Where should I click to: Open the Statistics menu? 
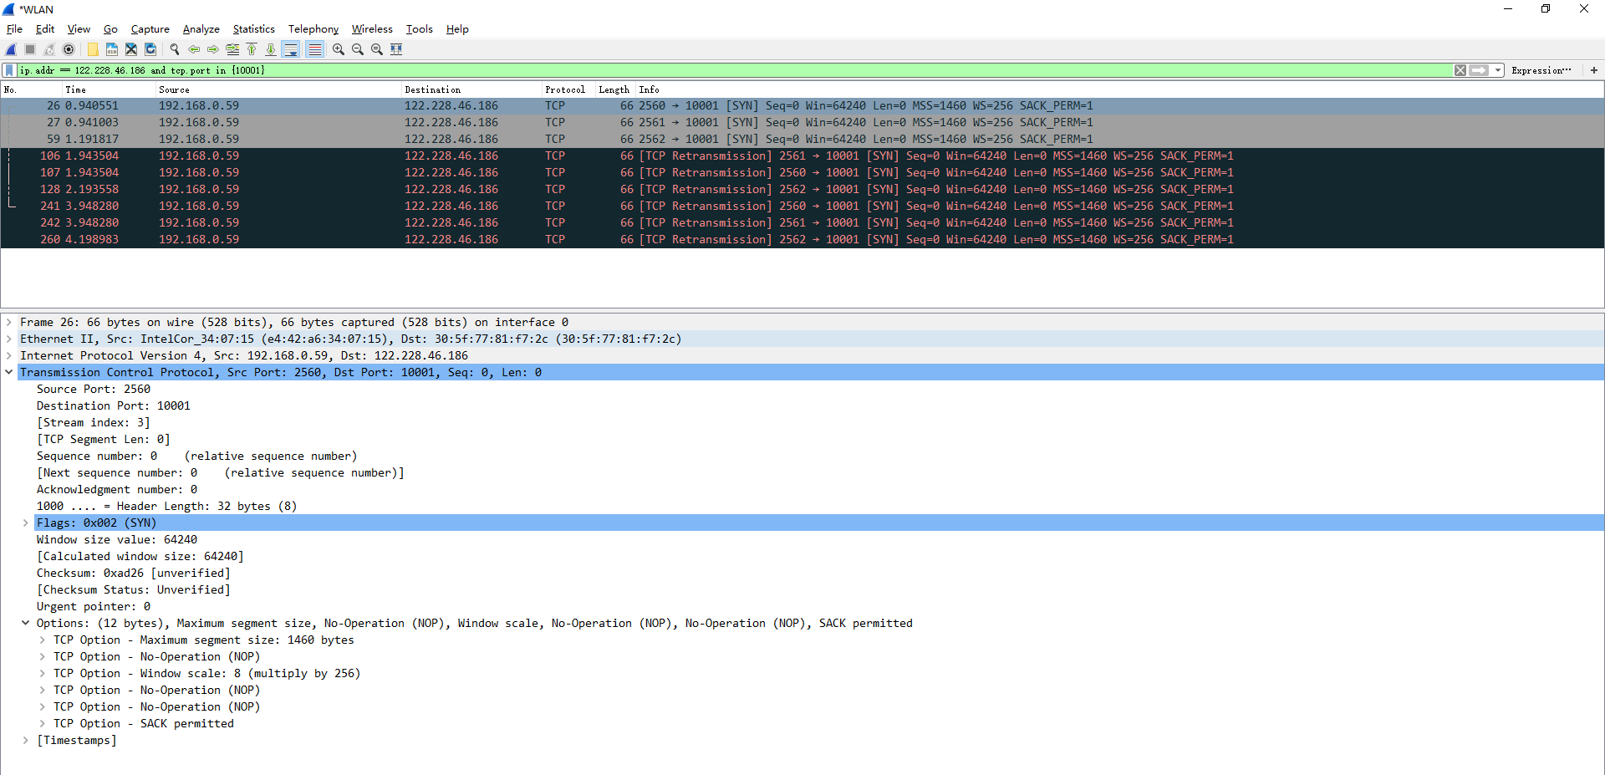click(x=253, y=29)
